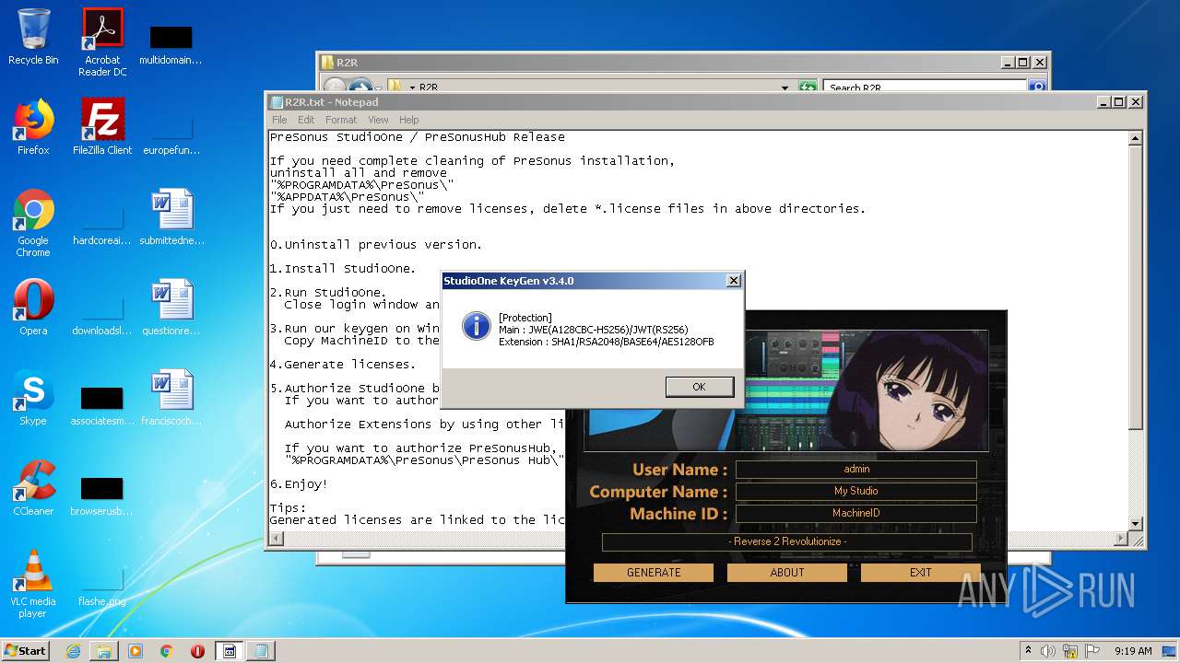Click the Machine ID input field
Image resolution: width=1180 pixels, height=663 pixels.
point(856,514)
